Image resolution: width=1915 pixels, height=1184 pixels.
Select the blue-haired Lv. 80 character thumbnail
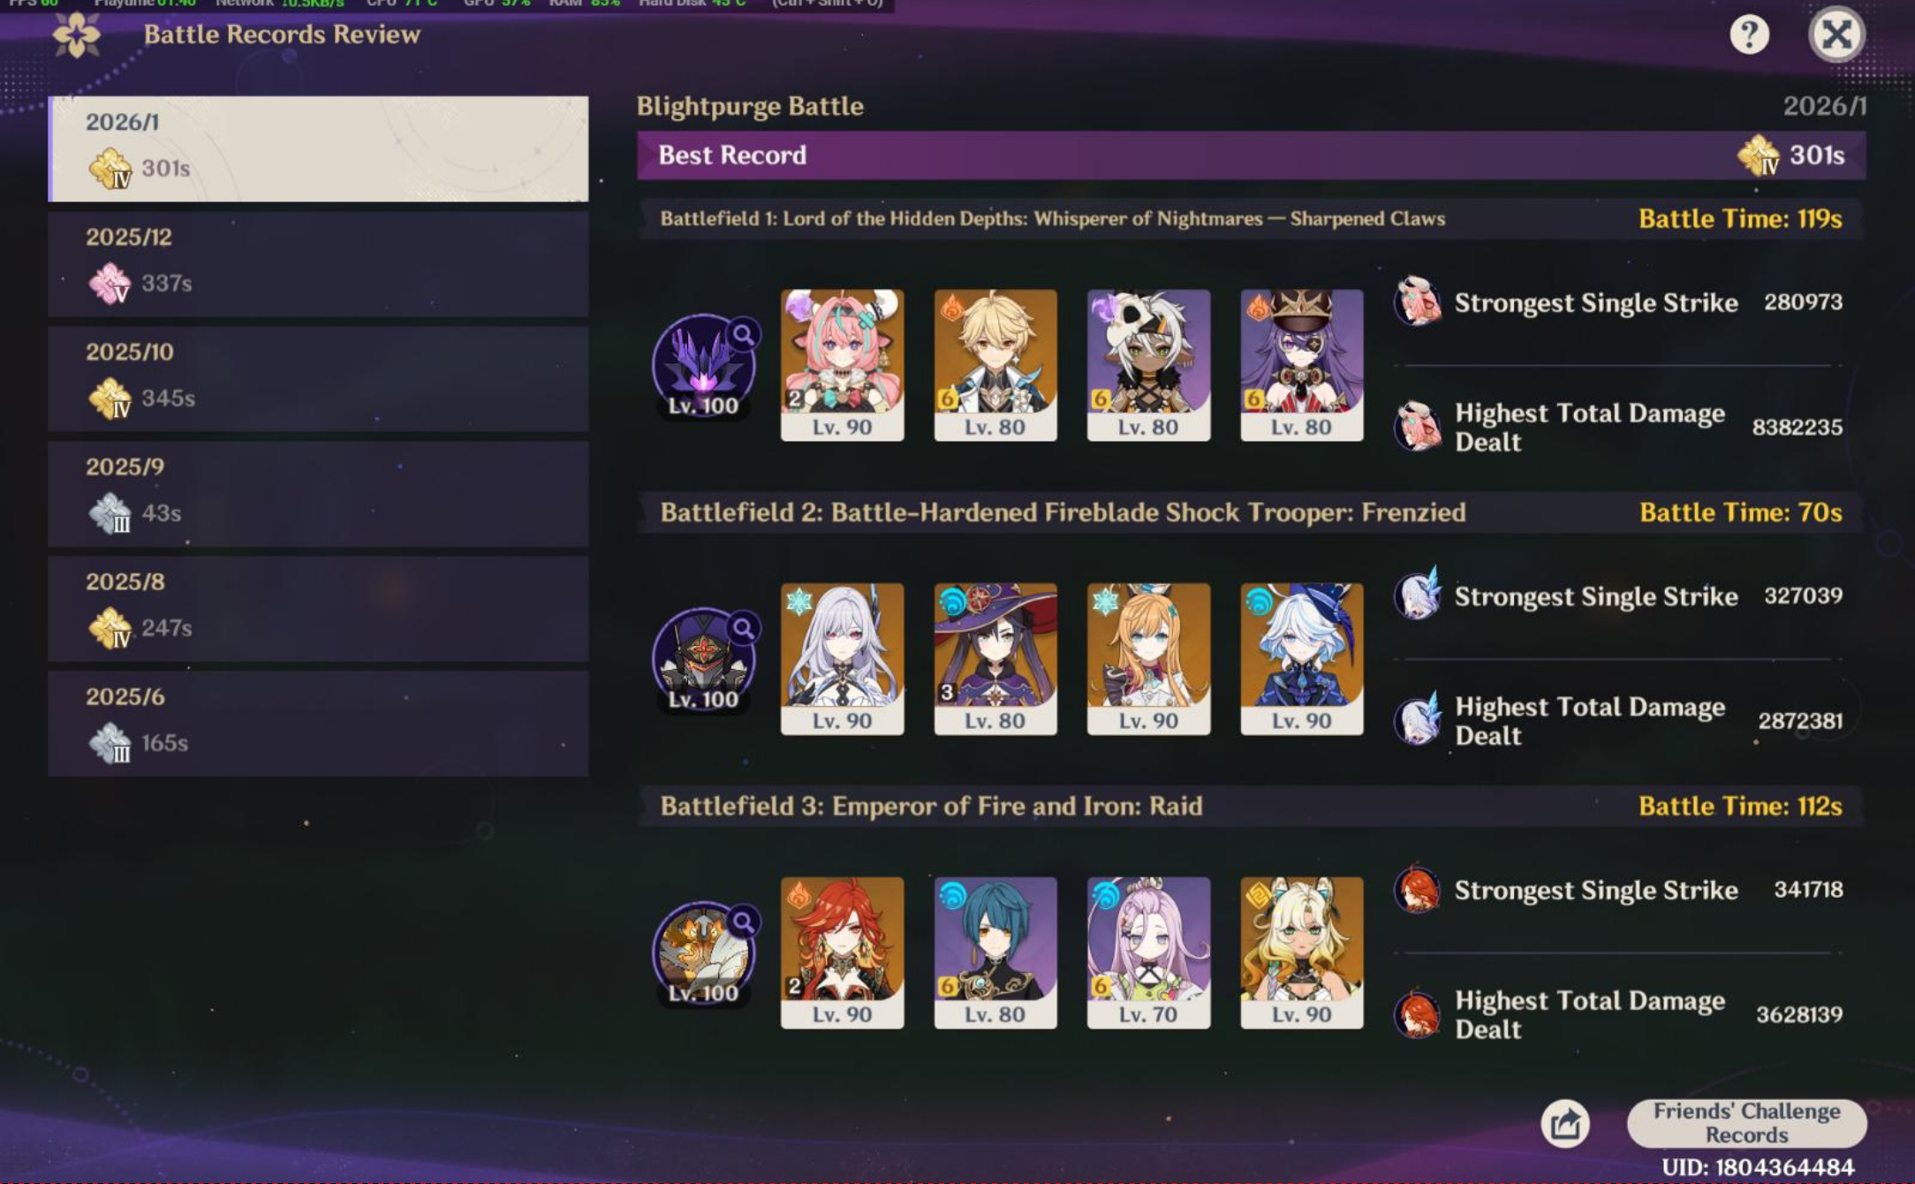[x=995, y=953]
